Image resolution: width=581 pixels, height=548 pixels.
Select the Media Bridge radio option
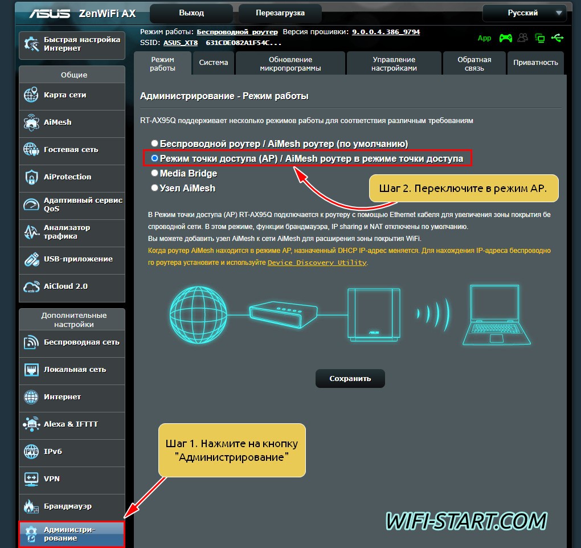(154, 173)
